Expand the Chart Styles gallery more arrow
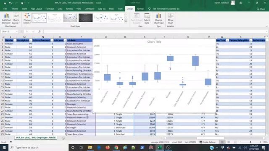 126,21
